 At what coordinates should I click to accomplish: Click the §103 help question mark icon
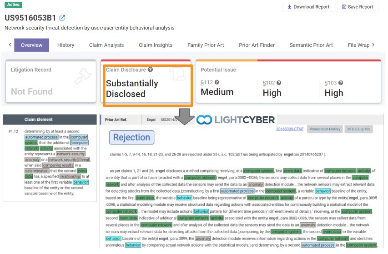pyautogui.click(x=340, y=83)
